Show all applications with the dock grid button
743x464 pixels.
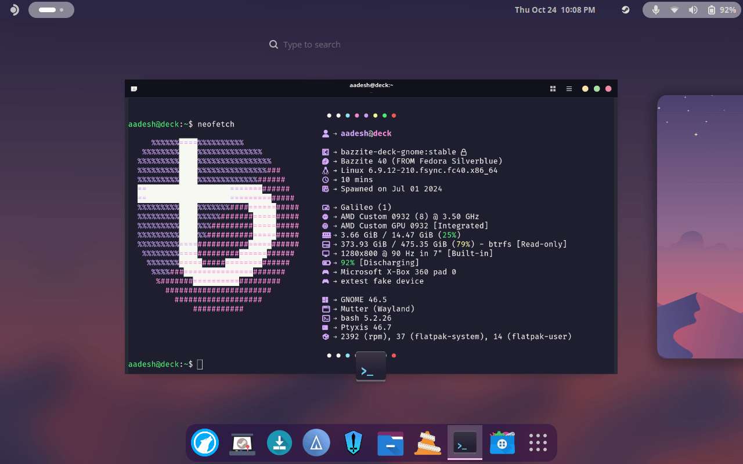click(538, 443)
